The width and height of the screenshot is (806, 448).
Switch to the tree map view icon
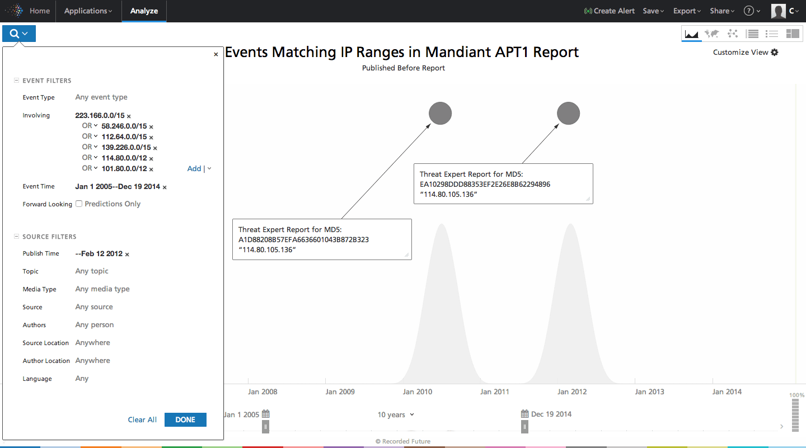click(793, 34)
